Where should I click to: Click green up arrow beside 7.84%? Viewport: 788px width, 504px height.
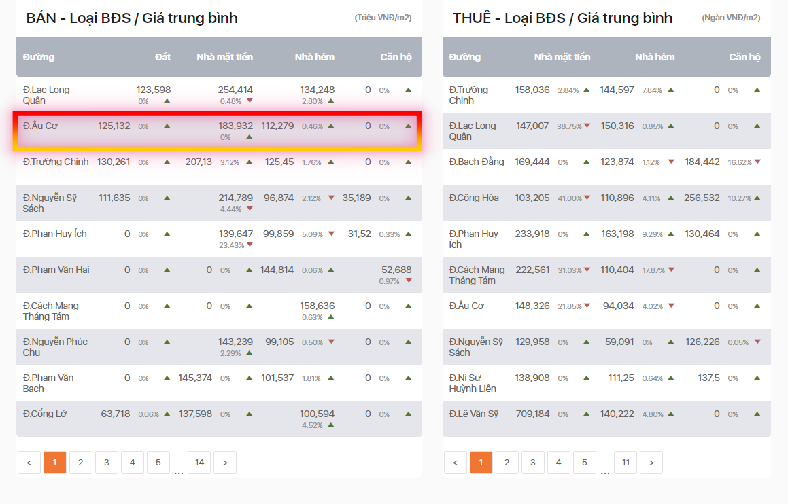(671, 90)
